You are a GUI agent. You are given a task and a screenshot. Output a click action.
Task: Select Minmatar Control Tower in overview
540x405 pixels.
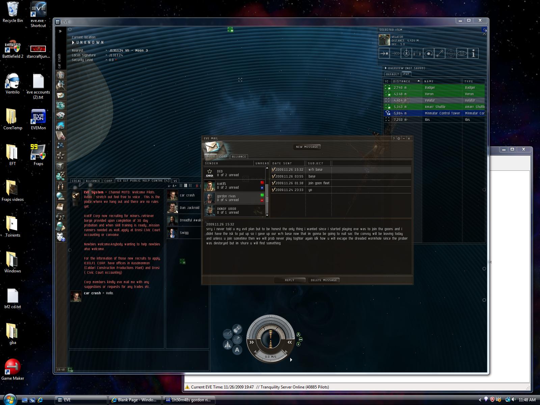[x=434, y=113]
